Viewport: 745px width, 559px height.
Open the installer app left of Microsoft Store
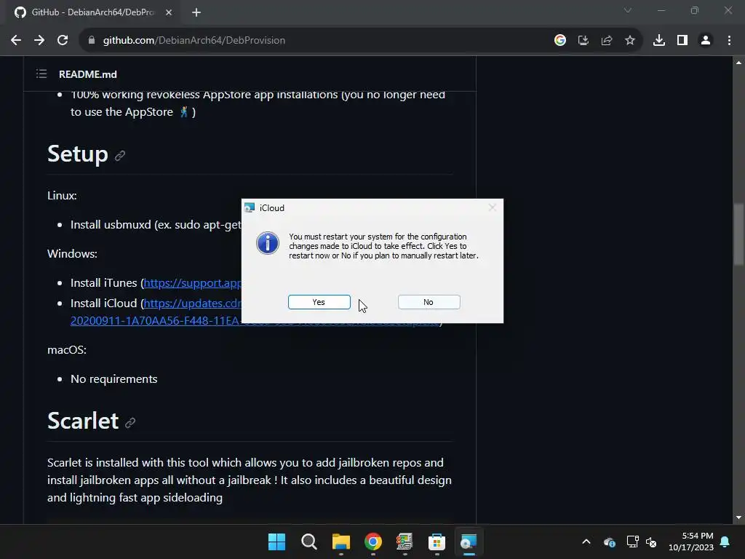click(x=405, y=542)
